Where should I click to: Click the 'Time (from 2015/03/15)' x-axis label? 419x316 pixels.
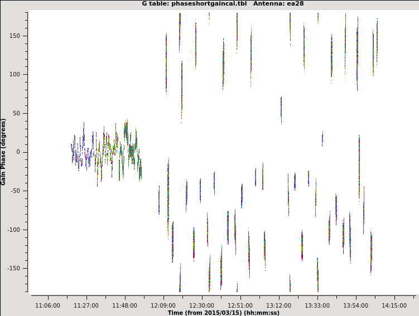[223, 313]
